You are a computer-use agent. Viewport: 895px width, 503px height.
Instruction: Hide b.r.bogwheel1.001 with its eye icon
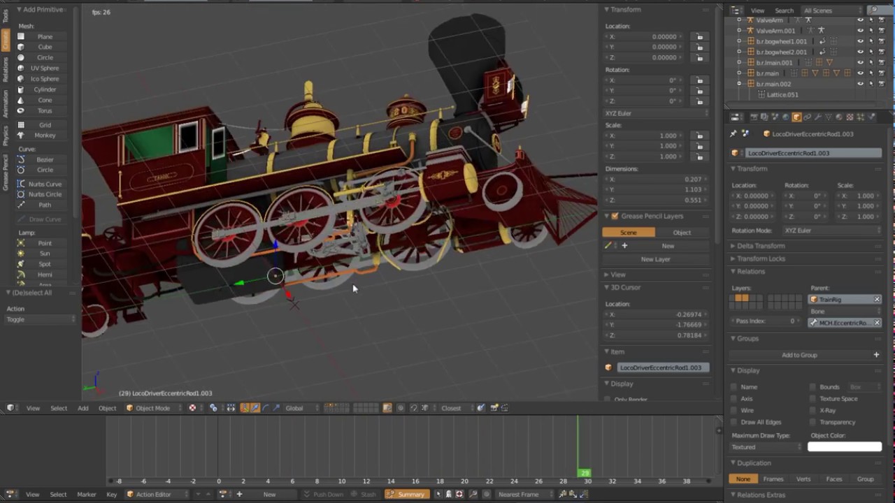coord(861,41)
